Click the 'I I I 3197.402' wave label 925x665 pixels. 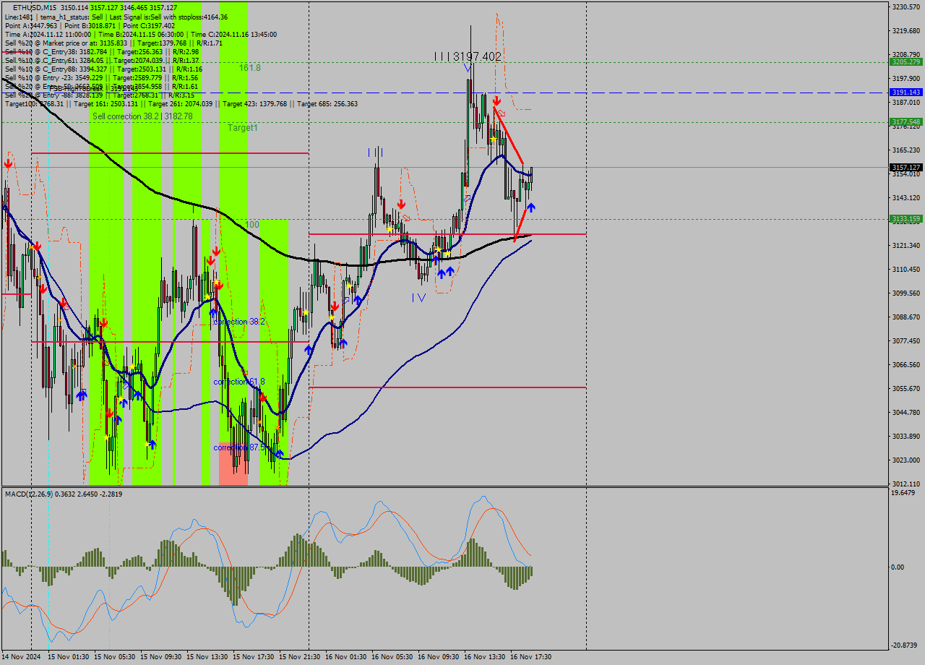pyautogui.click(x=468, y=56)
